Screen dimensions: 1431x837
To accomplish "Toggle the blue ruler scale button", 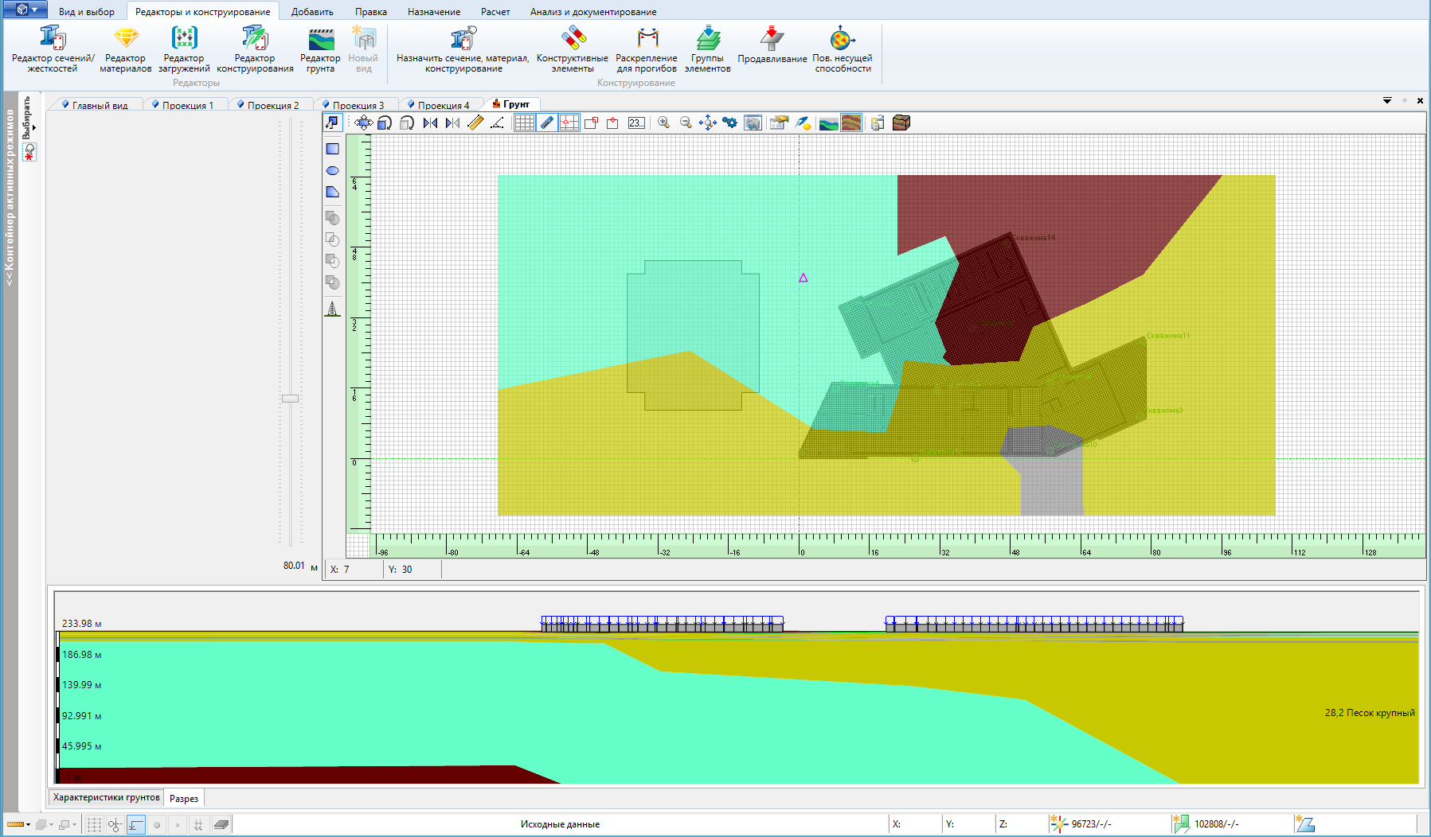I will click(546, 123).
